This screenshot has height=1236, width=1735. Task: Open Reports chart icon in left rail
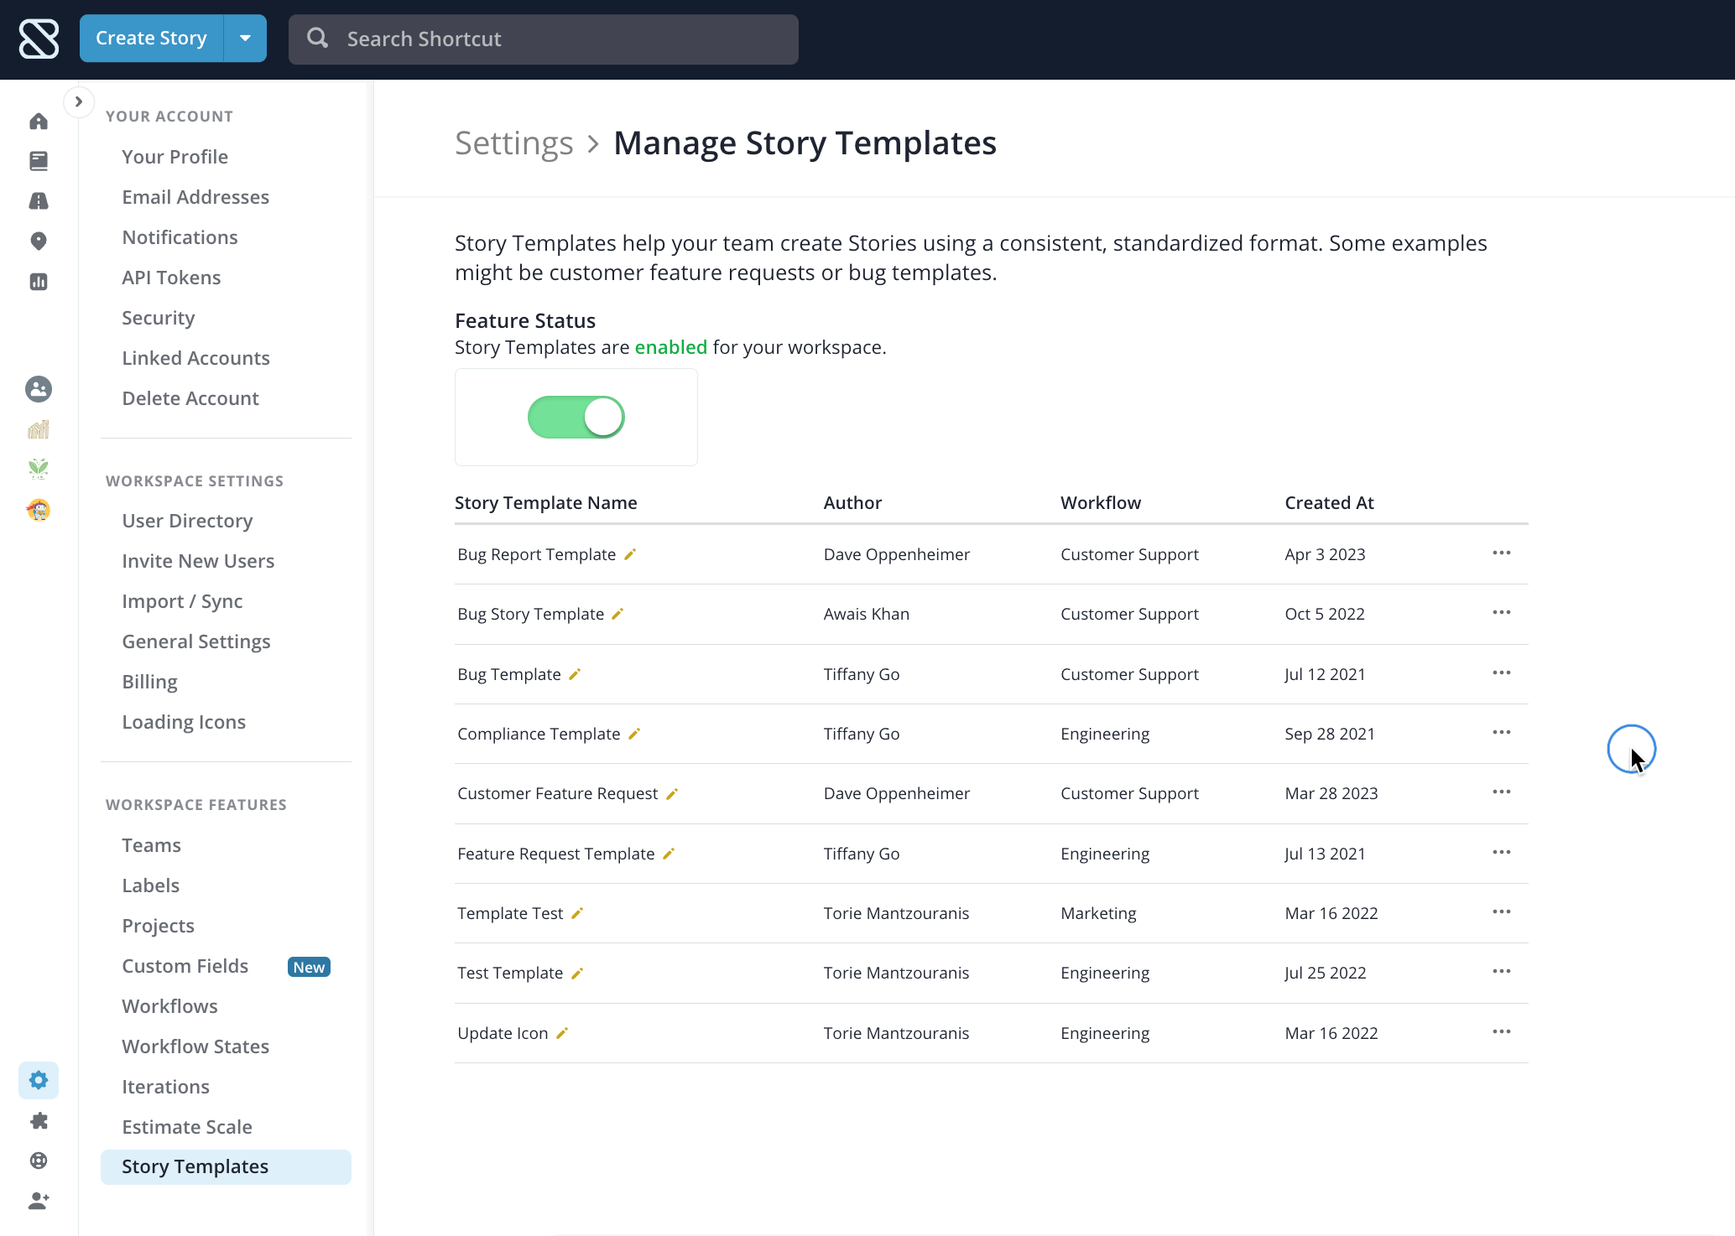tap(39, 282)
